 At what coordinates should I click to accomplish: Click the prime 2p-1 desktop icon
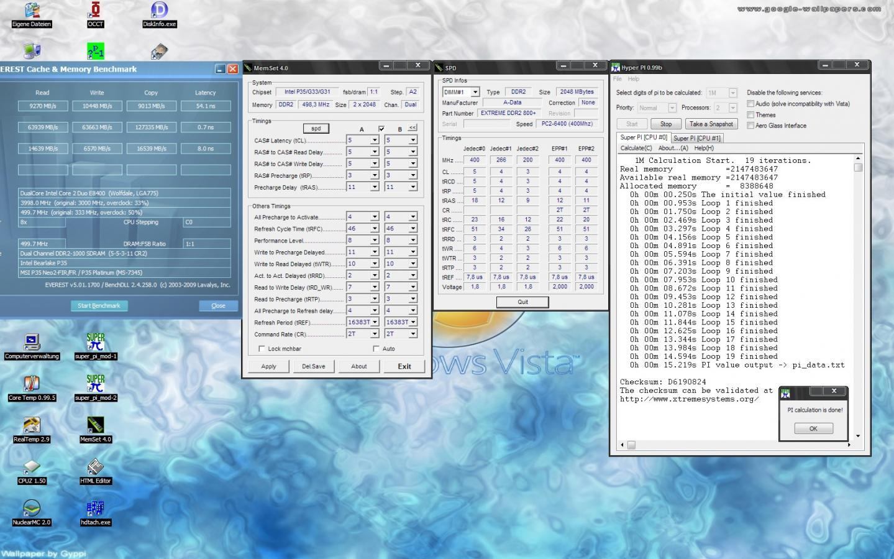coord(95,51)
